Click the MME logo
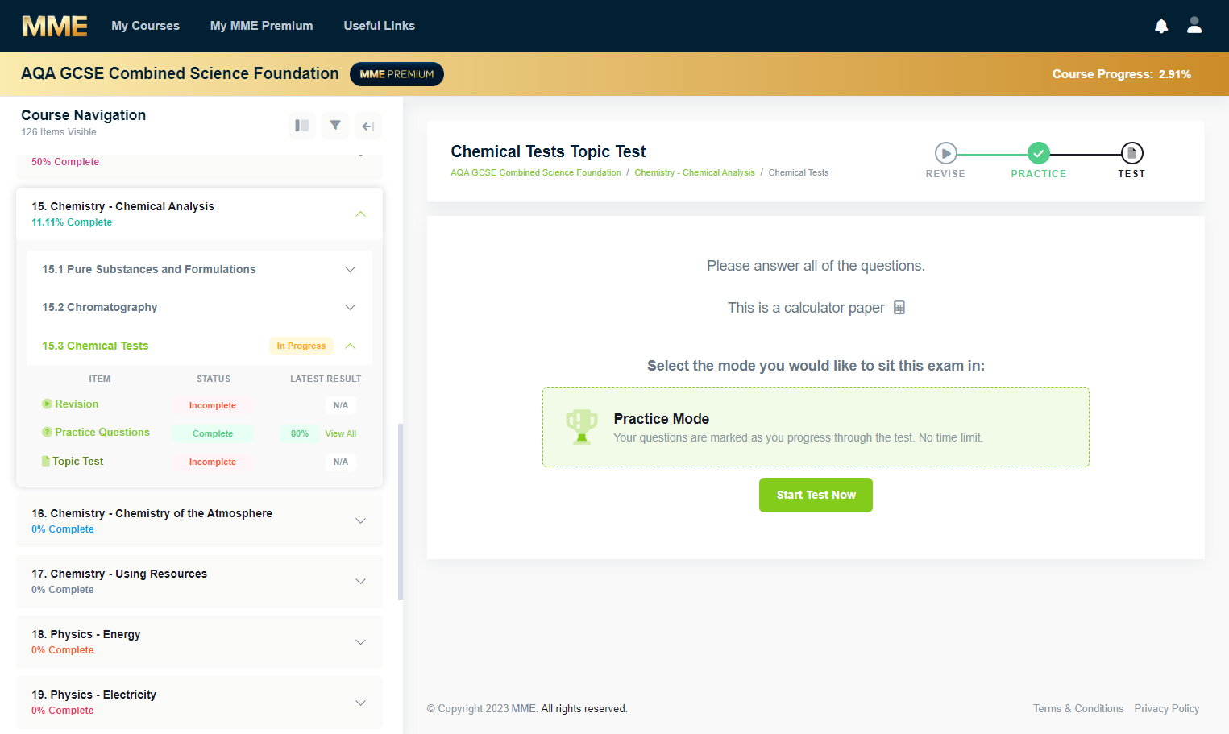Viewport: 1229px width, 734px height. (55, 26)
